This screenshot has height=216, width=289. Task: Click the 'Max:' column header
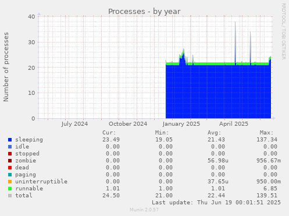pos(267,133)
